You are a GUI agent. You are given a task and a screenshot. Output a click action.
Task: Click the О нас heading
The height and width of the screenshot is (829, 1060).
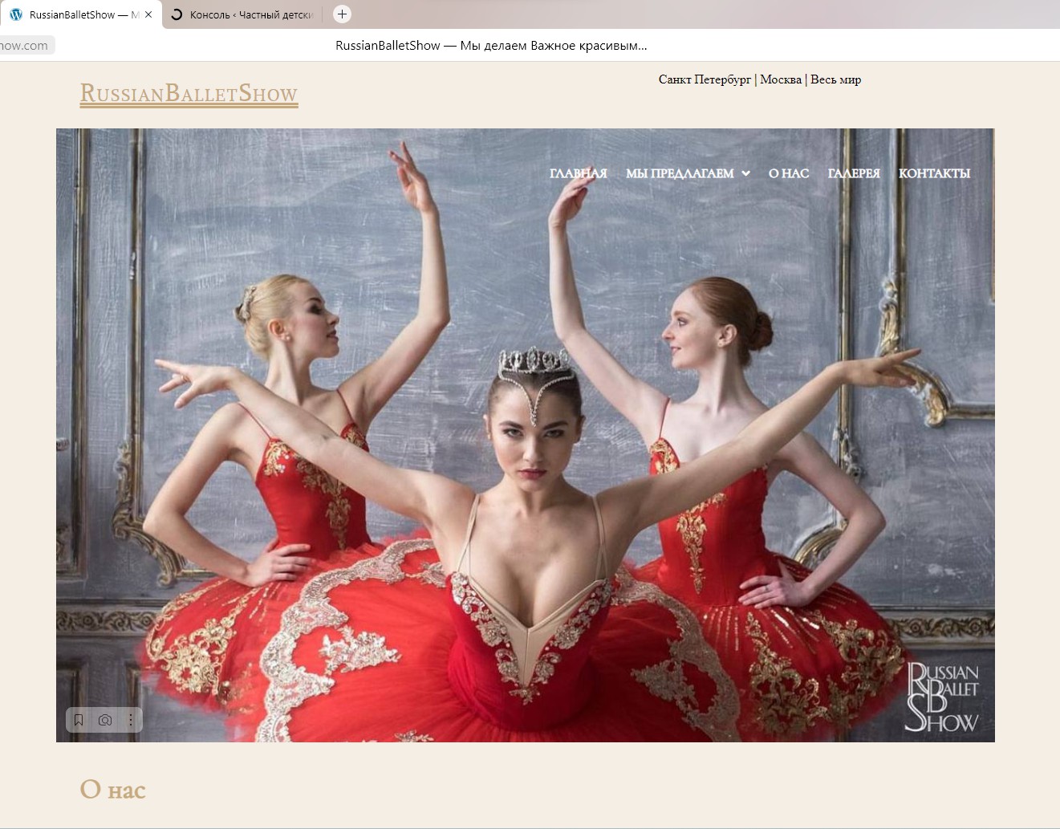coord(112,790)
